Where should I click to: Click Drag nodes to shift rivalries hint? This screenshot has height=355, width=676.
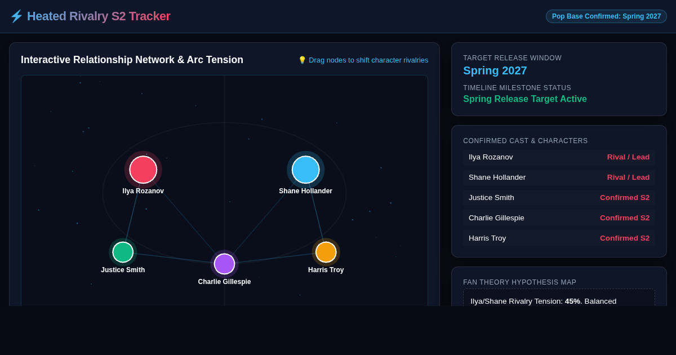(368, 60)
